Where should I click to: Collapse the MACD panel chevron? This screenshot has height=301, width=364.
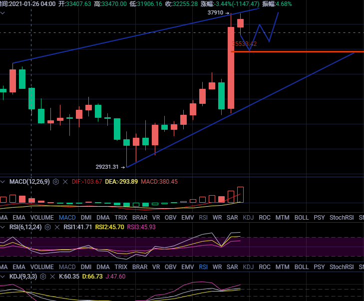(x=2, y=182)
